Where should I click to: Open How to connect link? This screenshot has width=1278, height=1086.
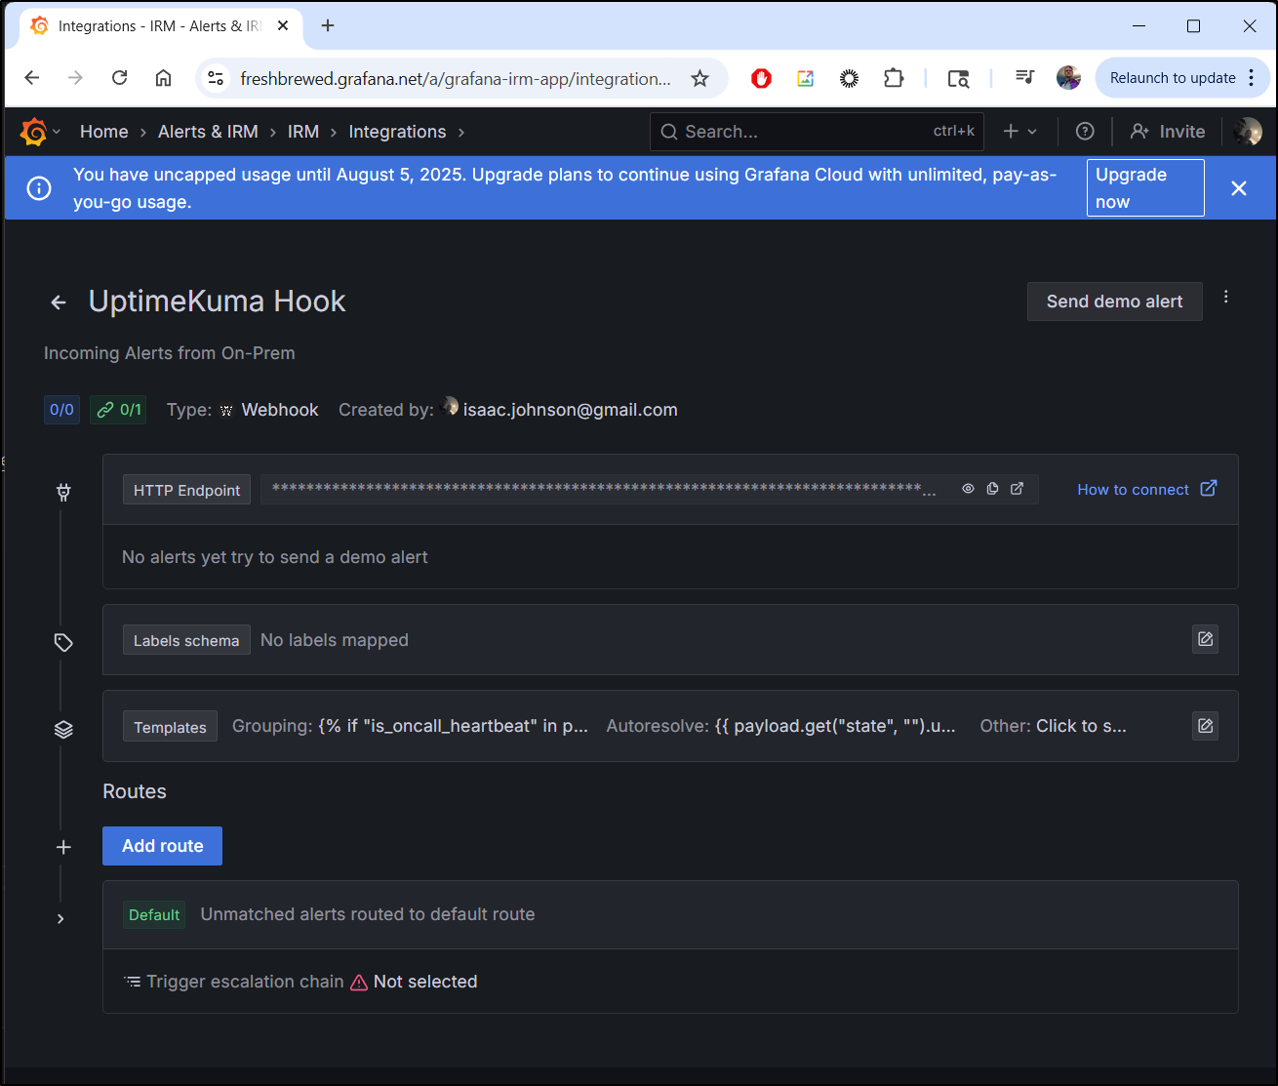pos(1146,489)
